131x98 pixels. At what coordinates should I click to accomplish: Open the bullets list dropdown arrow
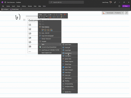[x=55, y=17]
